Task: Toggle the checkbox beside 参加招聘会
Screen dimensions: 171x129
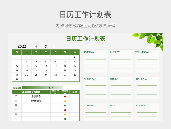Action: point(16,101)
